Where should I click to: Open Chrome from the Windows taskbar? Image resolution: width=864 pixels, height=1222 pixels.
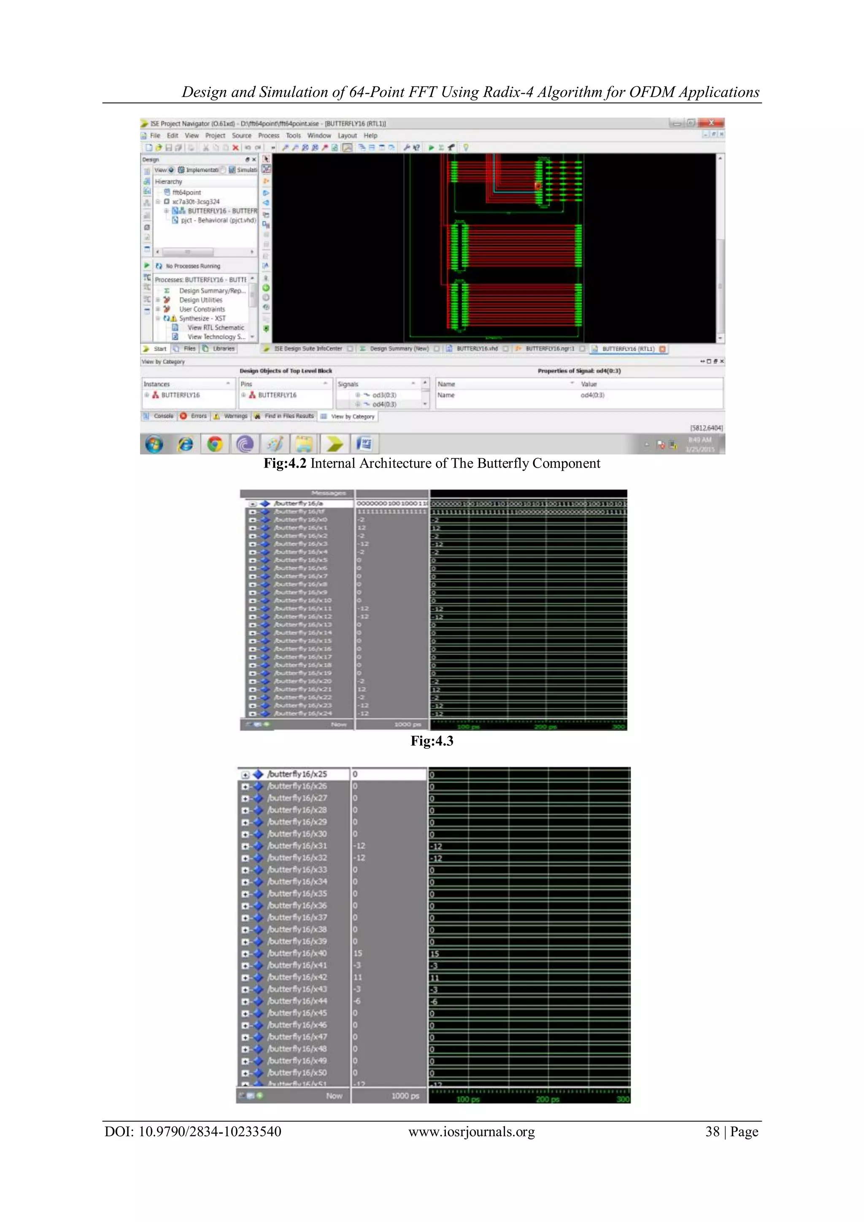[215, 444]
